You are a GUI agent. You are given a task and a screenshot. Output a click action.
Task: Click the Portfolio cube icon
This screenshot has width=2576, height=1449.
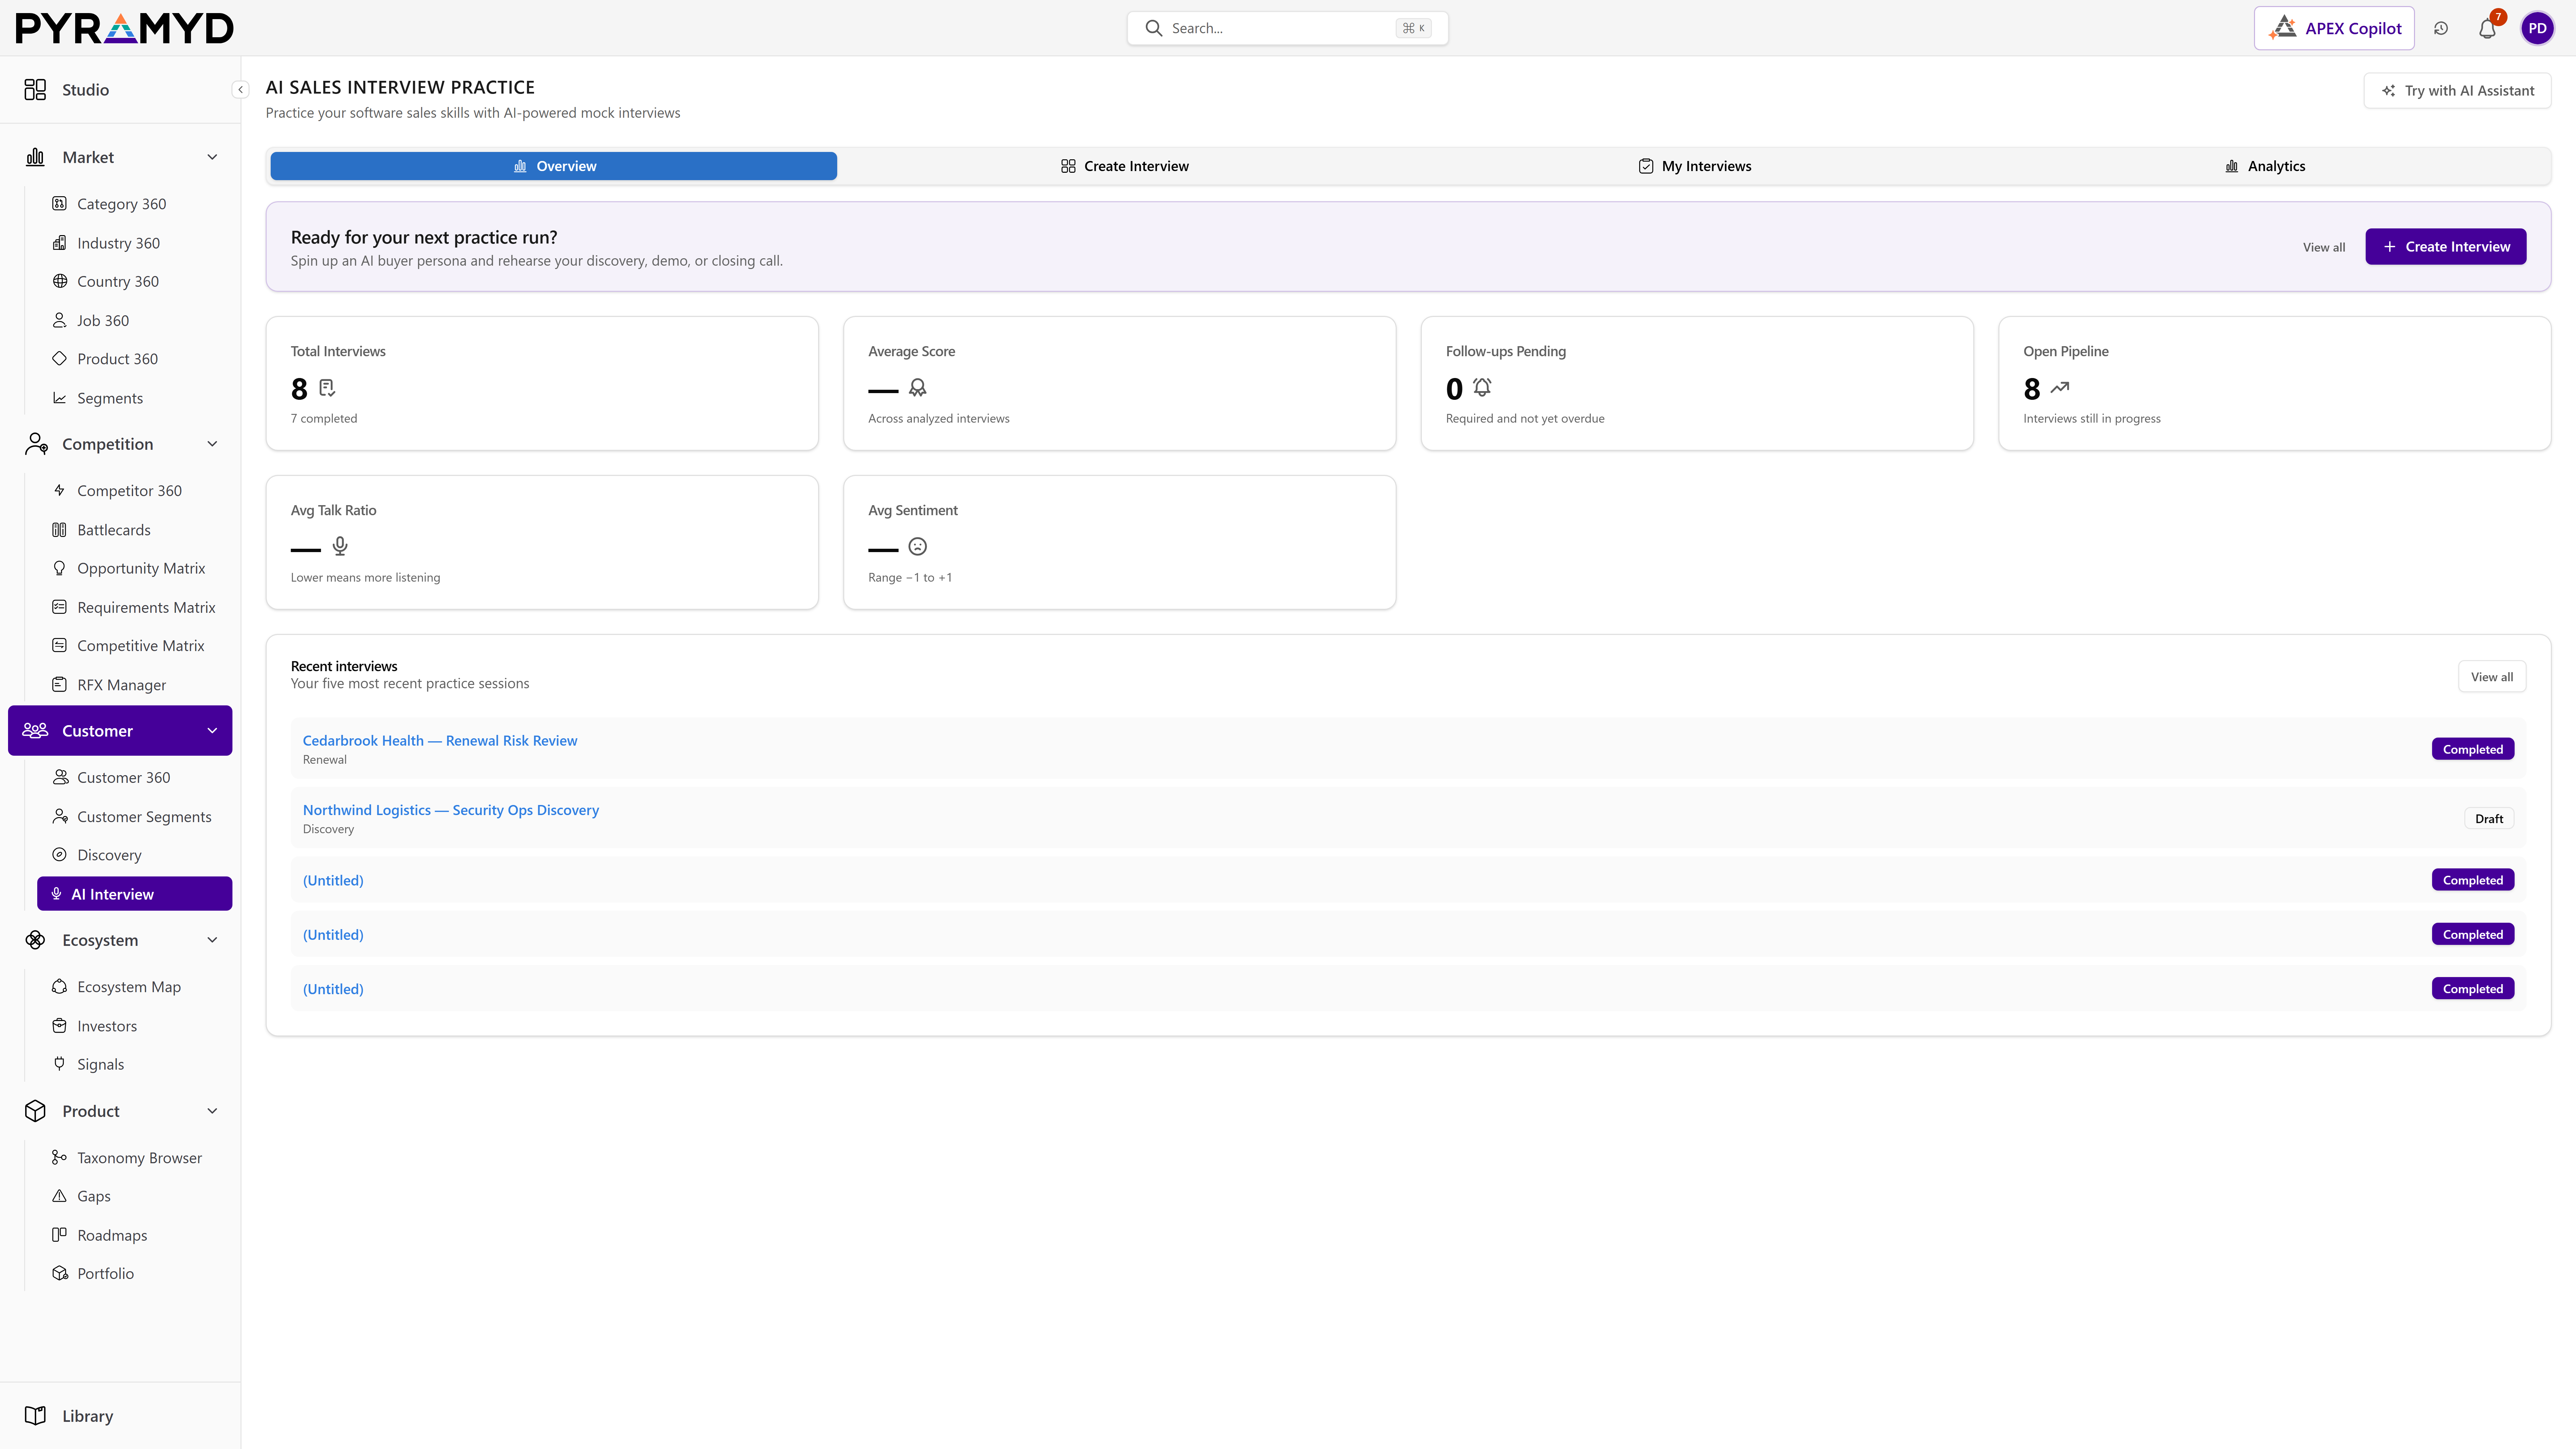(x=60, y=1273)
